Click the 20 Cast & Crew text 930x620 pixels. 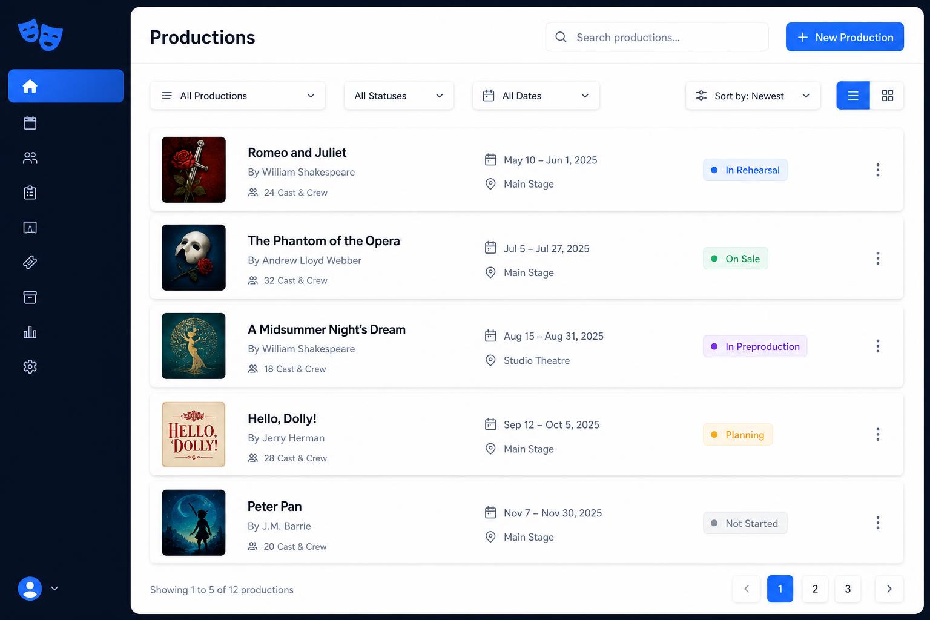pos(295,547)
